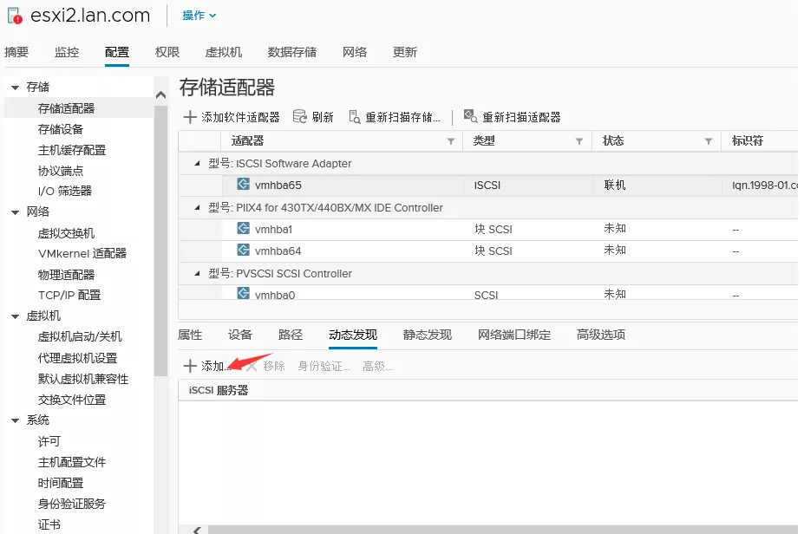Collapse the 存储 section in the sidebar
This screenshot has height=534, width=804.
click(15, 88)
